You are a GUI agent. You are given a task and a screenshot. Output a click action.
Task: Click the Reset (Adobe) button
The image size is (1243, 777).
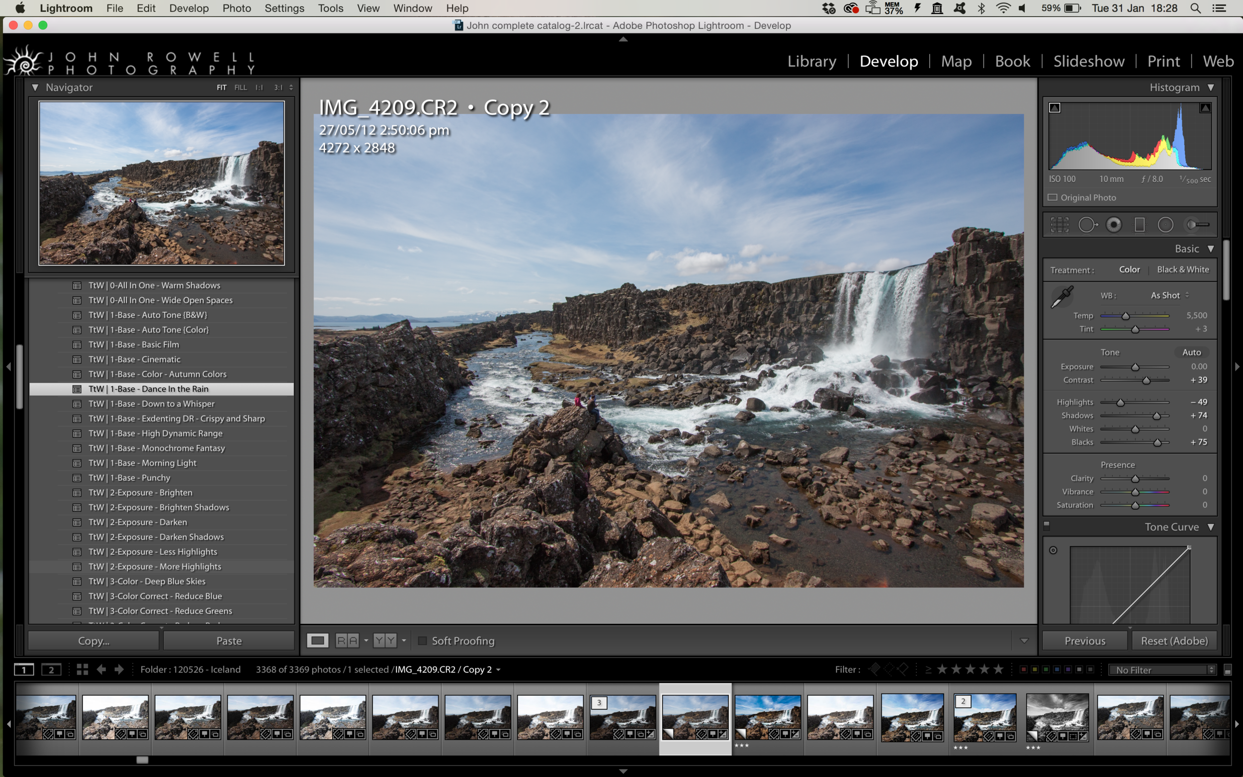pyautogui.click(x=1173, y=640)
